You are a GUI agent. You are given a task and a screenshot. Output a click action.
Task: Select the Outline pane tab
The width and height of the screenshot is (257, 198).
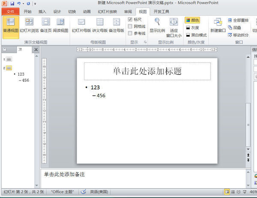pos(24,50)
